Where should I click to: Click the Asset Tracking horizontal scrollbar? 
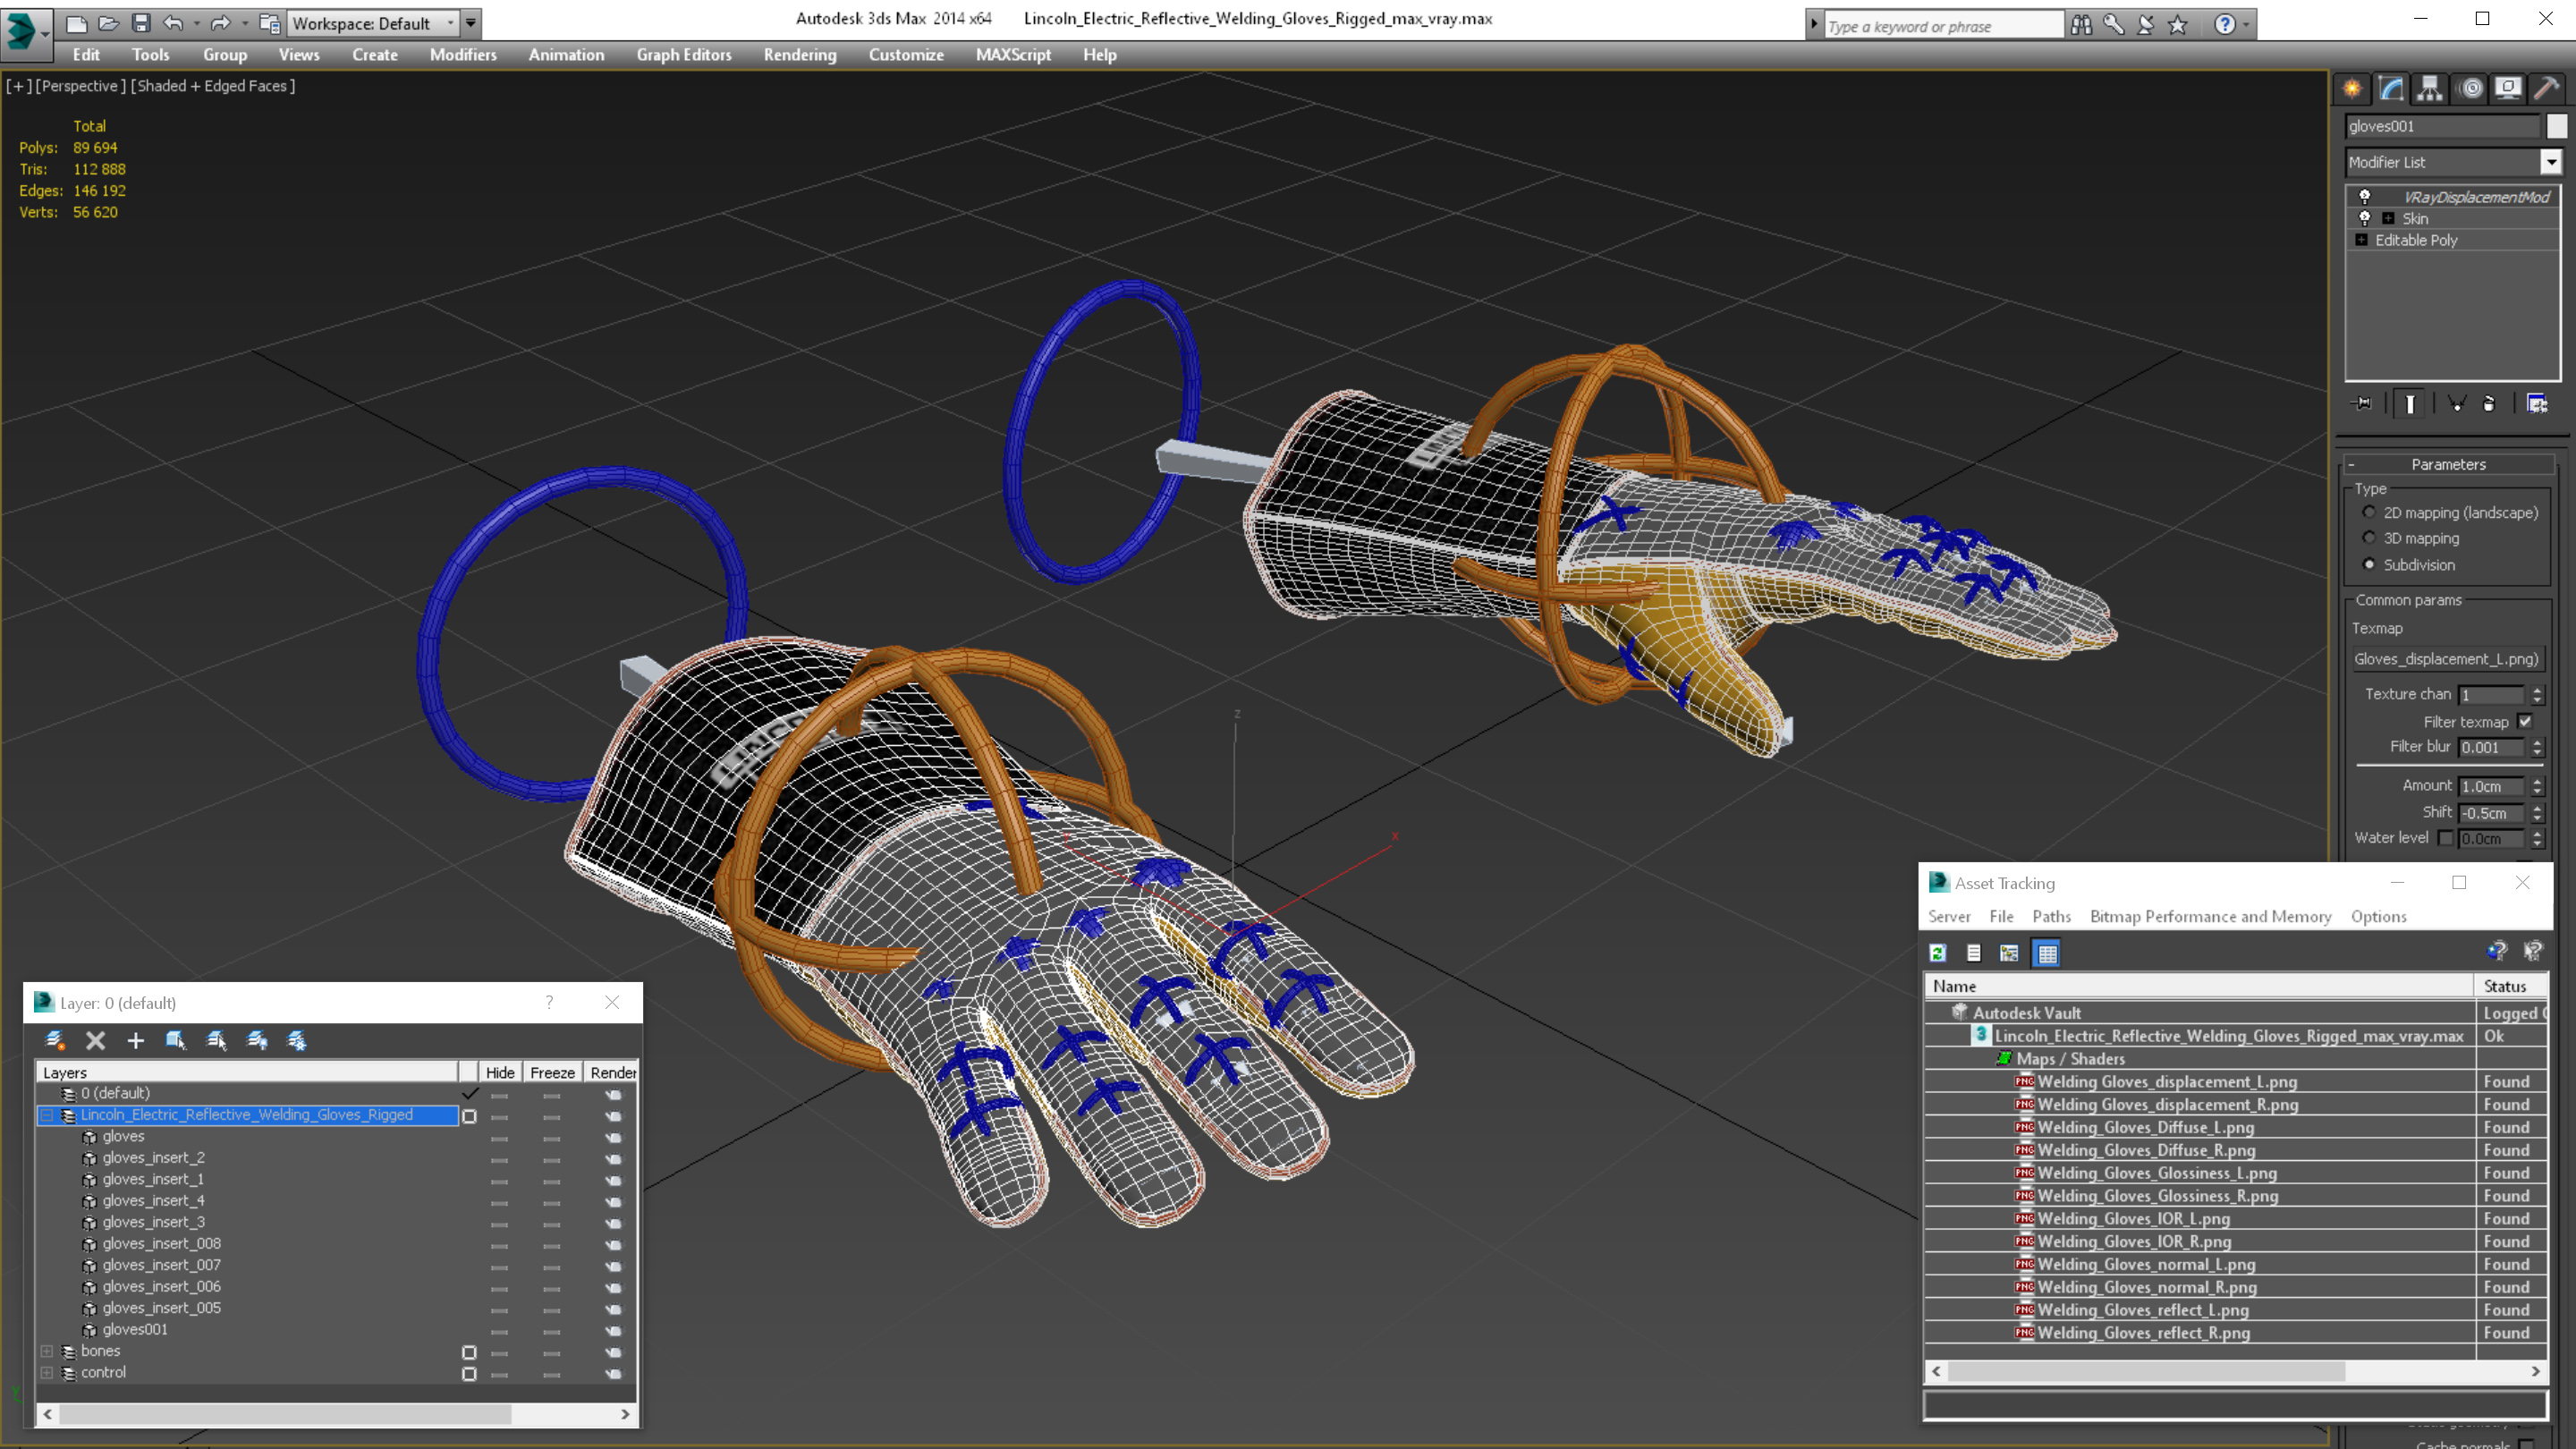[x=2235, y=1371]
